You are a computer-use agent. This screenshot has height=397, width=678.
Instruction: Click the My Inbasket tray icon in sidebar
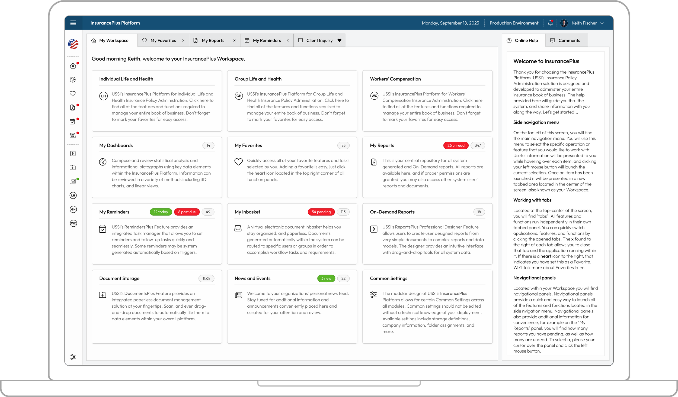(x=73, y=135)
